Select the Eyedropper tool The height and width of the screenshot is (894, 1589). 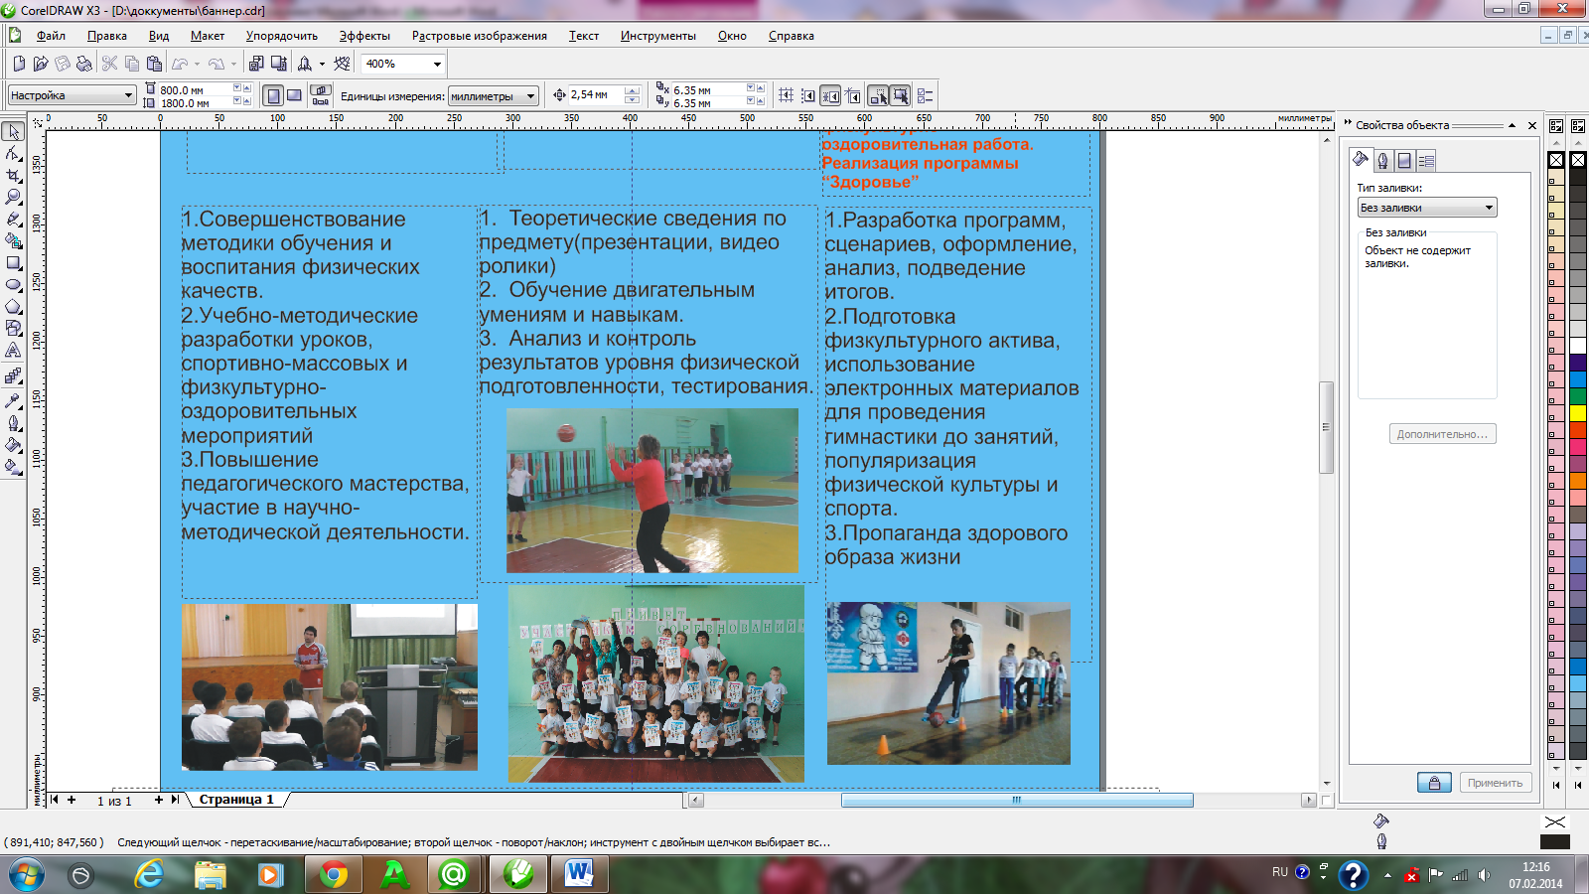click(x=13, y=400)
